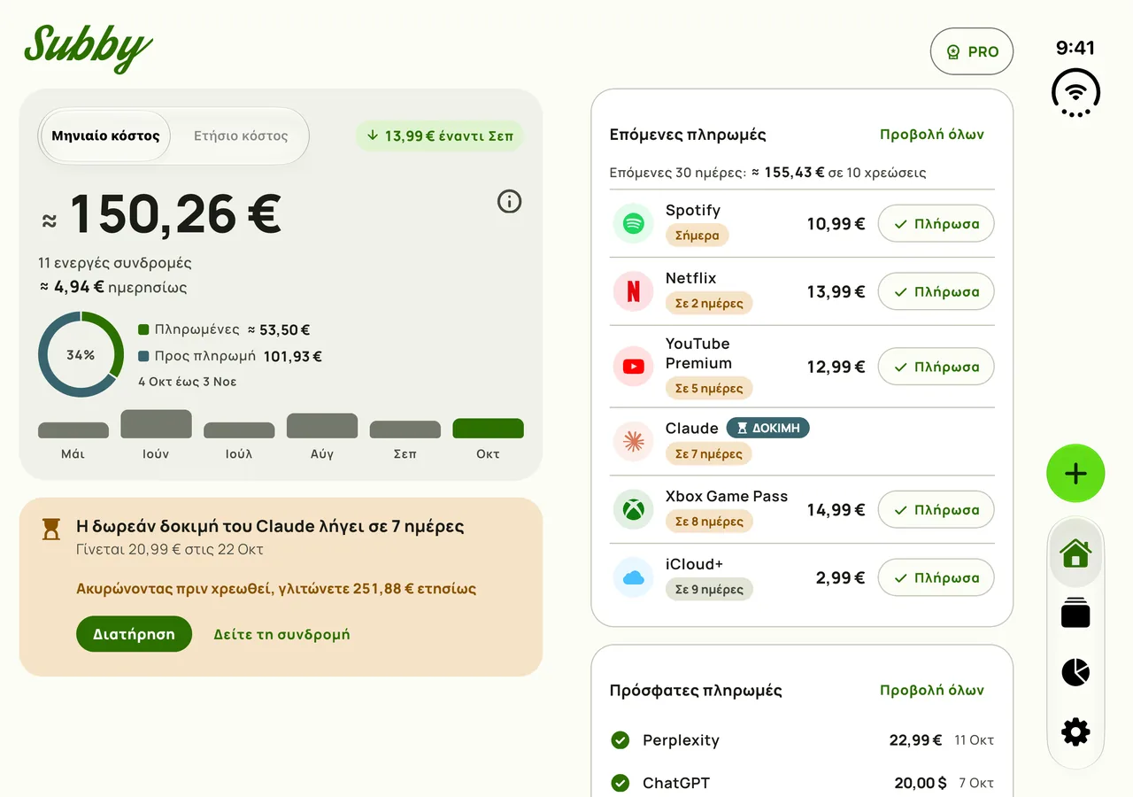Select the Μηνιαίο κόστος tab
Image resolution: width=1133 pixels, height=797 pixels.
click(x=105, y=136)
